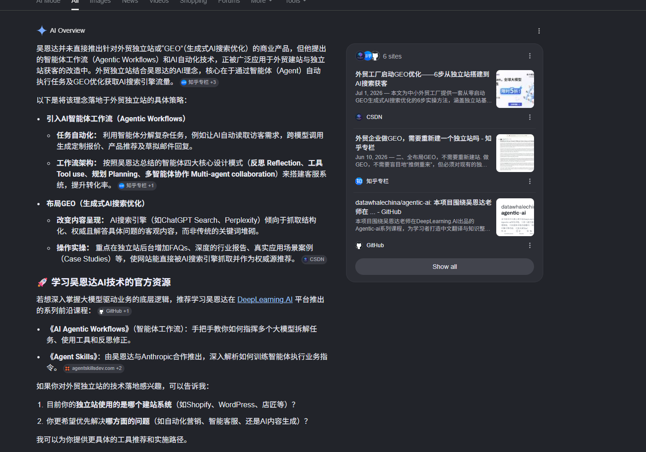Click the 'GitHub' source name in the sites panel
The image size is (646, 452).
click(x=375, y=245)
